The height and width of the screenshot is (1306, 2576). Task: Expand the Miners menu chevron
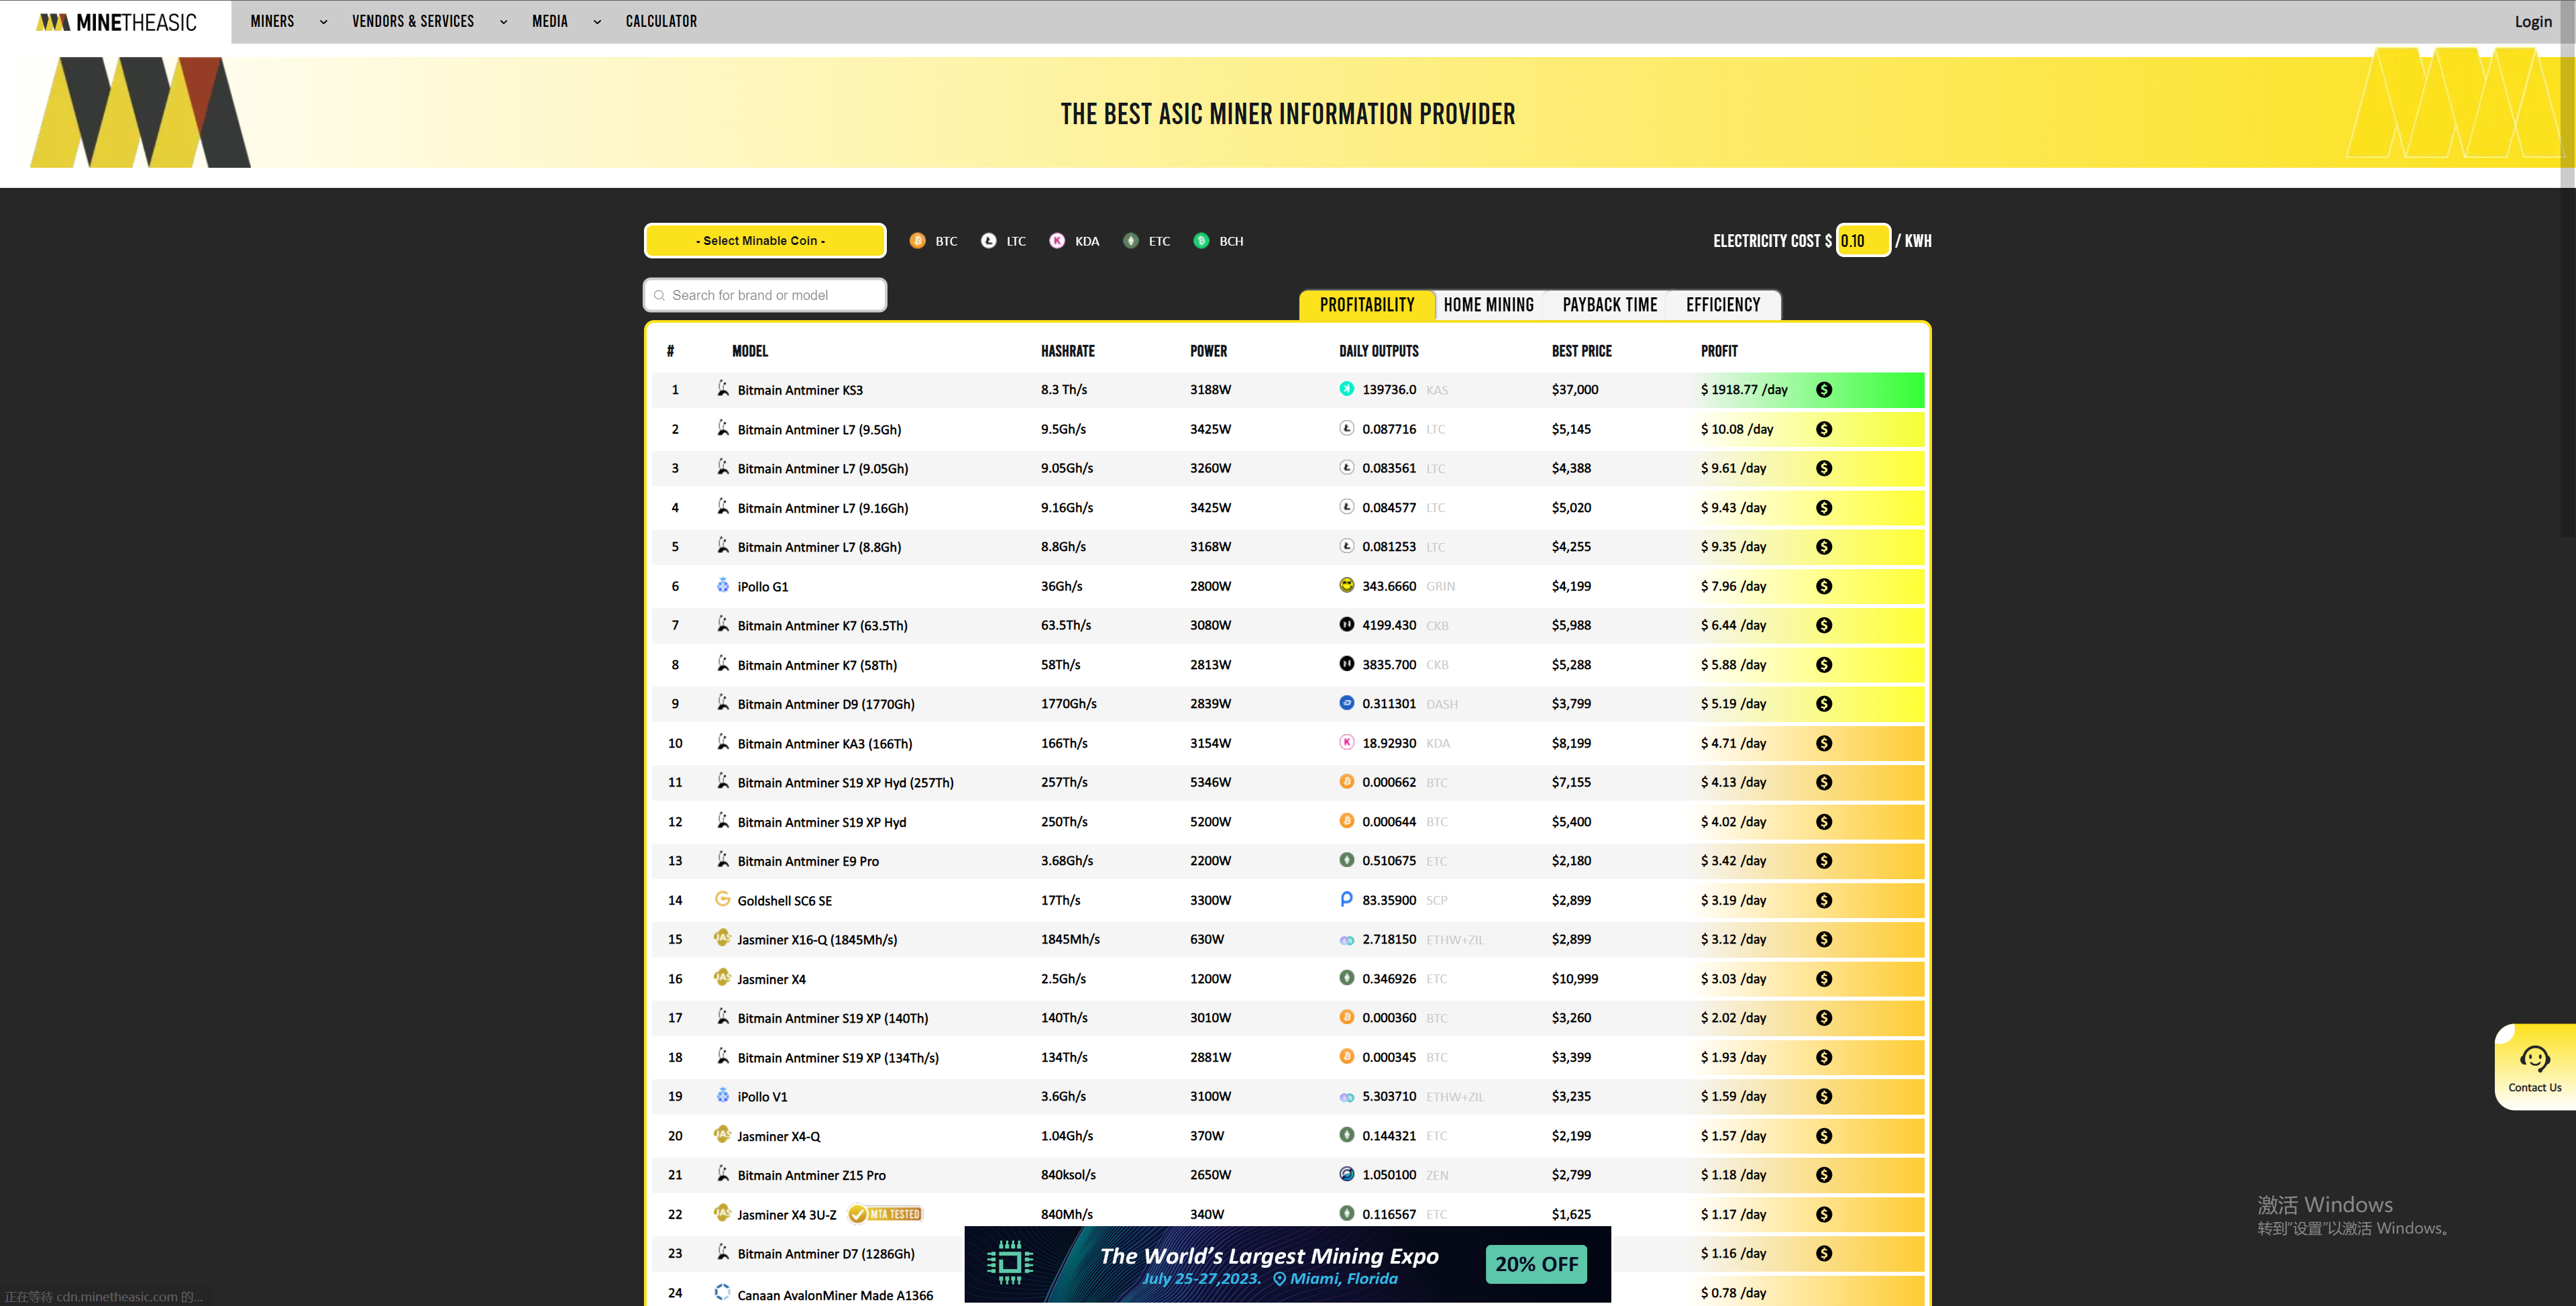[323, 22]
